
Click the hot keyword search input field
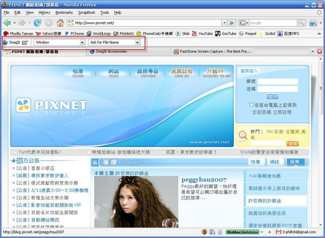[x=268, y=143]
